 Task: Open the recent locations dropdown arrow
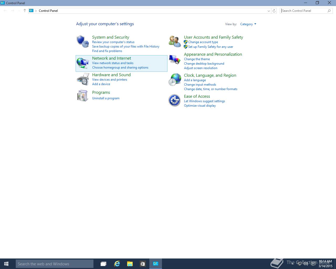coord(19,11)
